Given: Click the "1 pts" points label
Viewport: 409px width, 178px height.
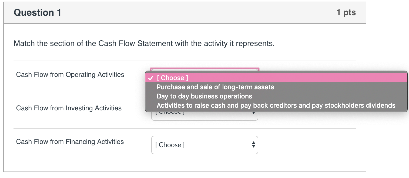Looking at the screenshot, I should click(346, 12).
